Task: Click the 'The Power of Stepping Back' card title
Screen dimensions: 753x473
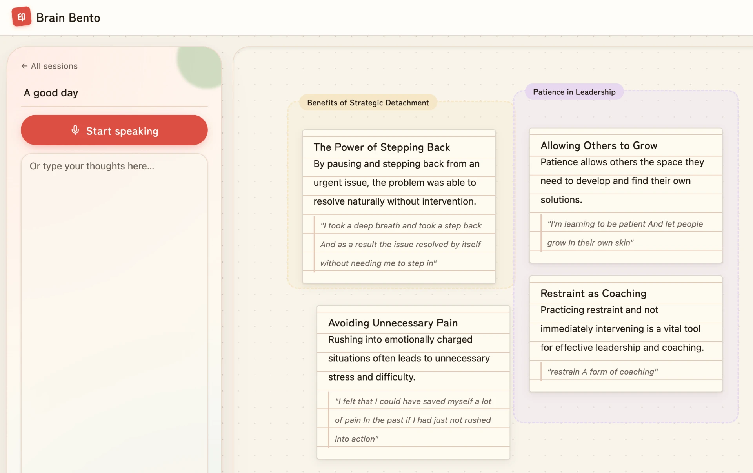Action: coord(382,147)
